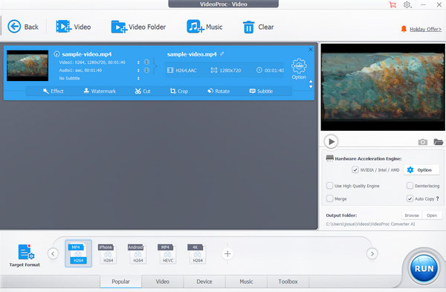Go Back to the main screen
This screenshot has height=292, width=446.
point(23,27)
